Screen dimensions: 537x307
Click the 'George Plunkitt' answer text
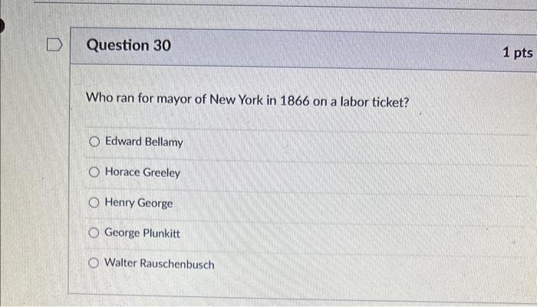(x=142, y=234)
